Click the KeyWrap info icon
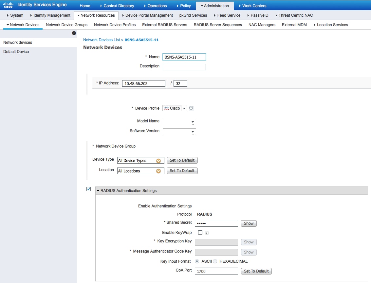Viewport: 371px width, 283px height. pos(207,233)
